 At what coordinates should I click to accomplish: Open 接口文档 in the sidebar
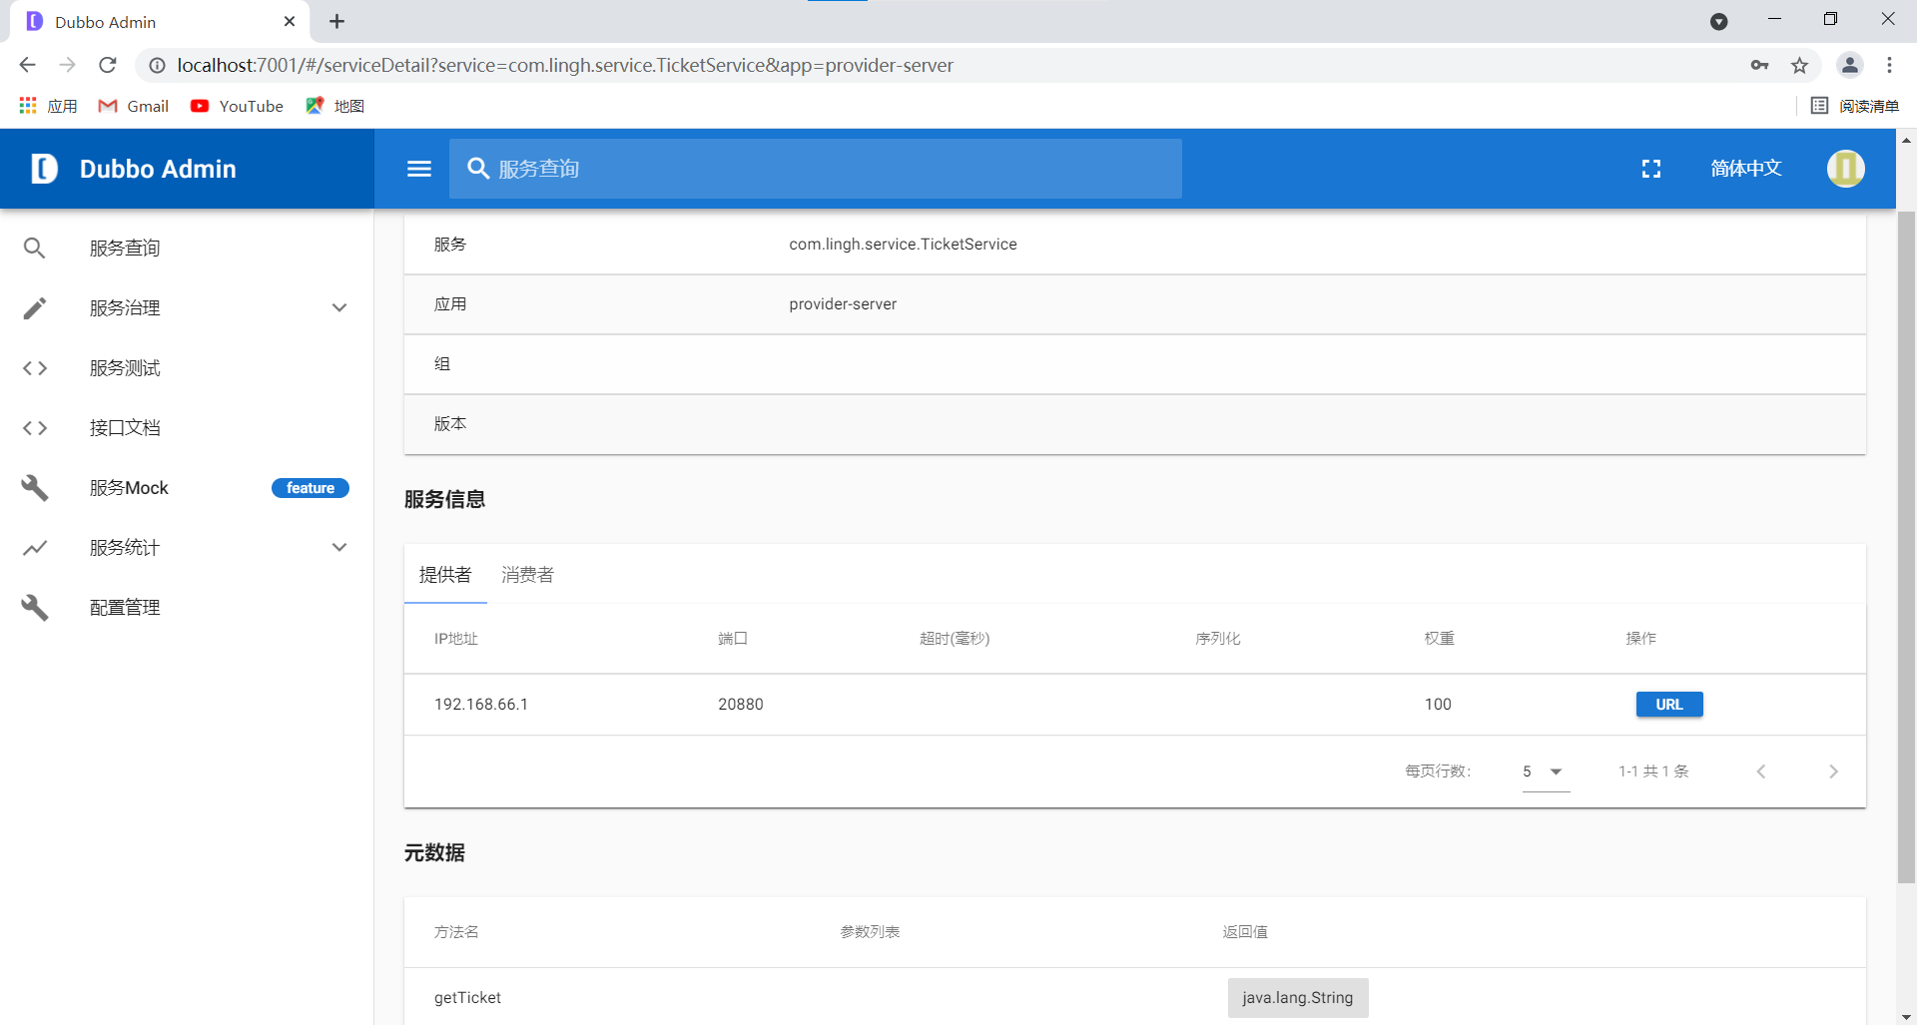pyautogui.click(x=125, y=428)
